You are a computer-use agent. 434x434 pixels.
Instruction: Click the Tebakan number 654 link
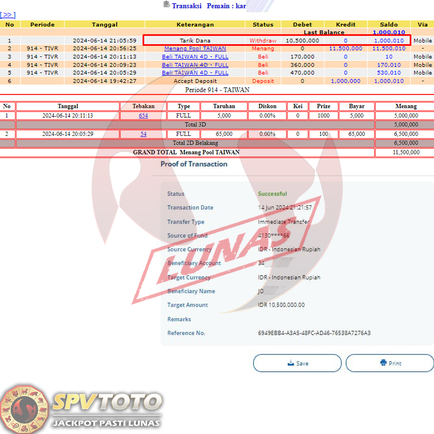point(143,115)
